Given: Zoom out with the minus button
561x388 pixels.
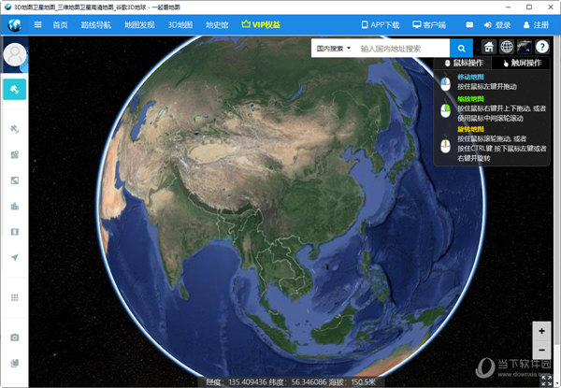Looking at the screenshot, I should click(x=541, y=350).
